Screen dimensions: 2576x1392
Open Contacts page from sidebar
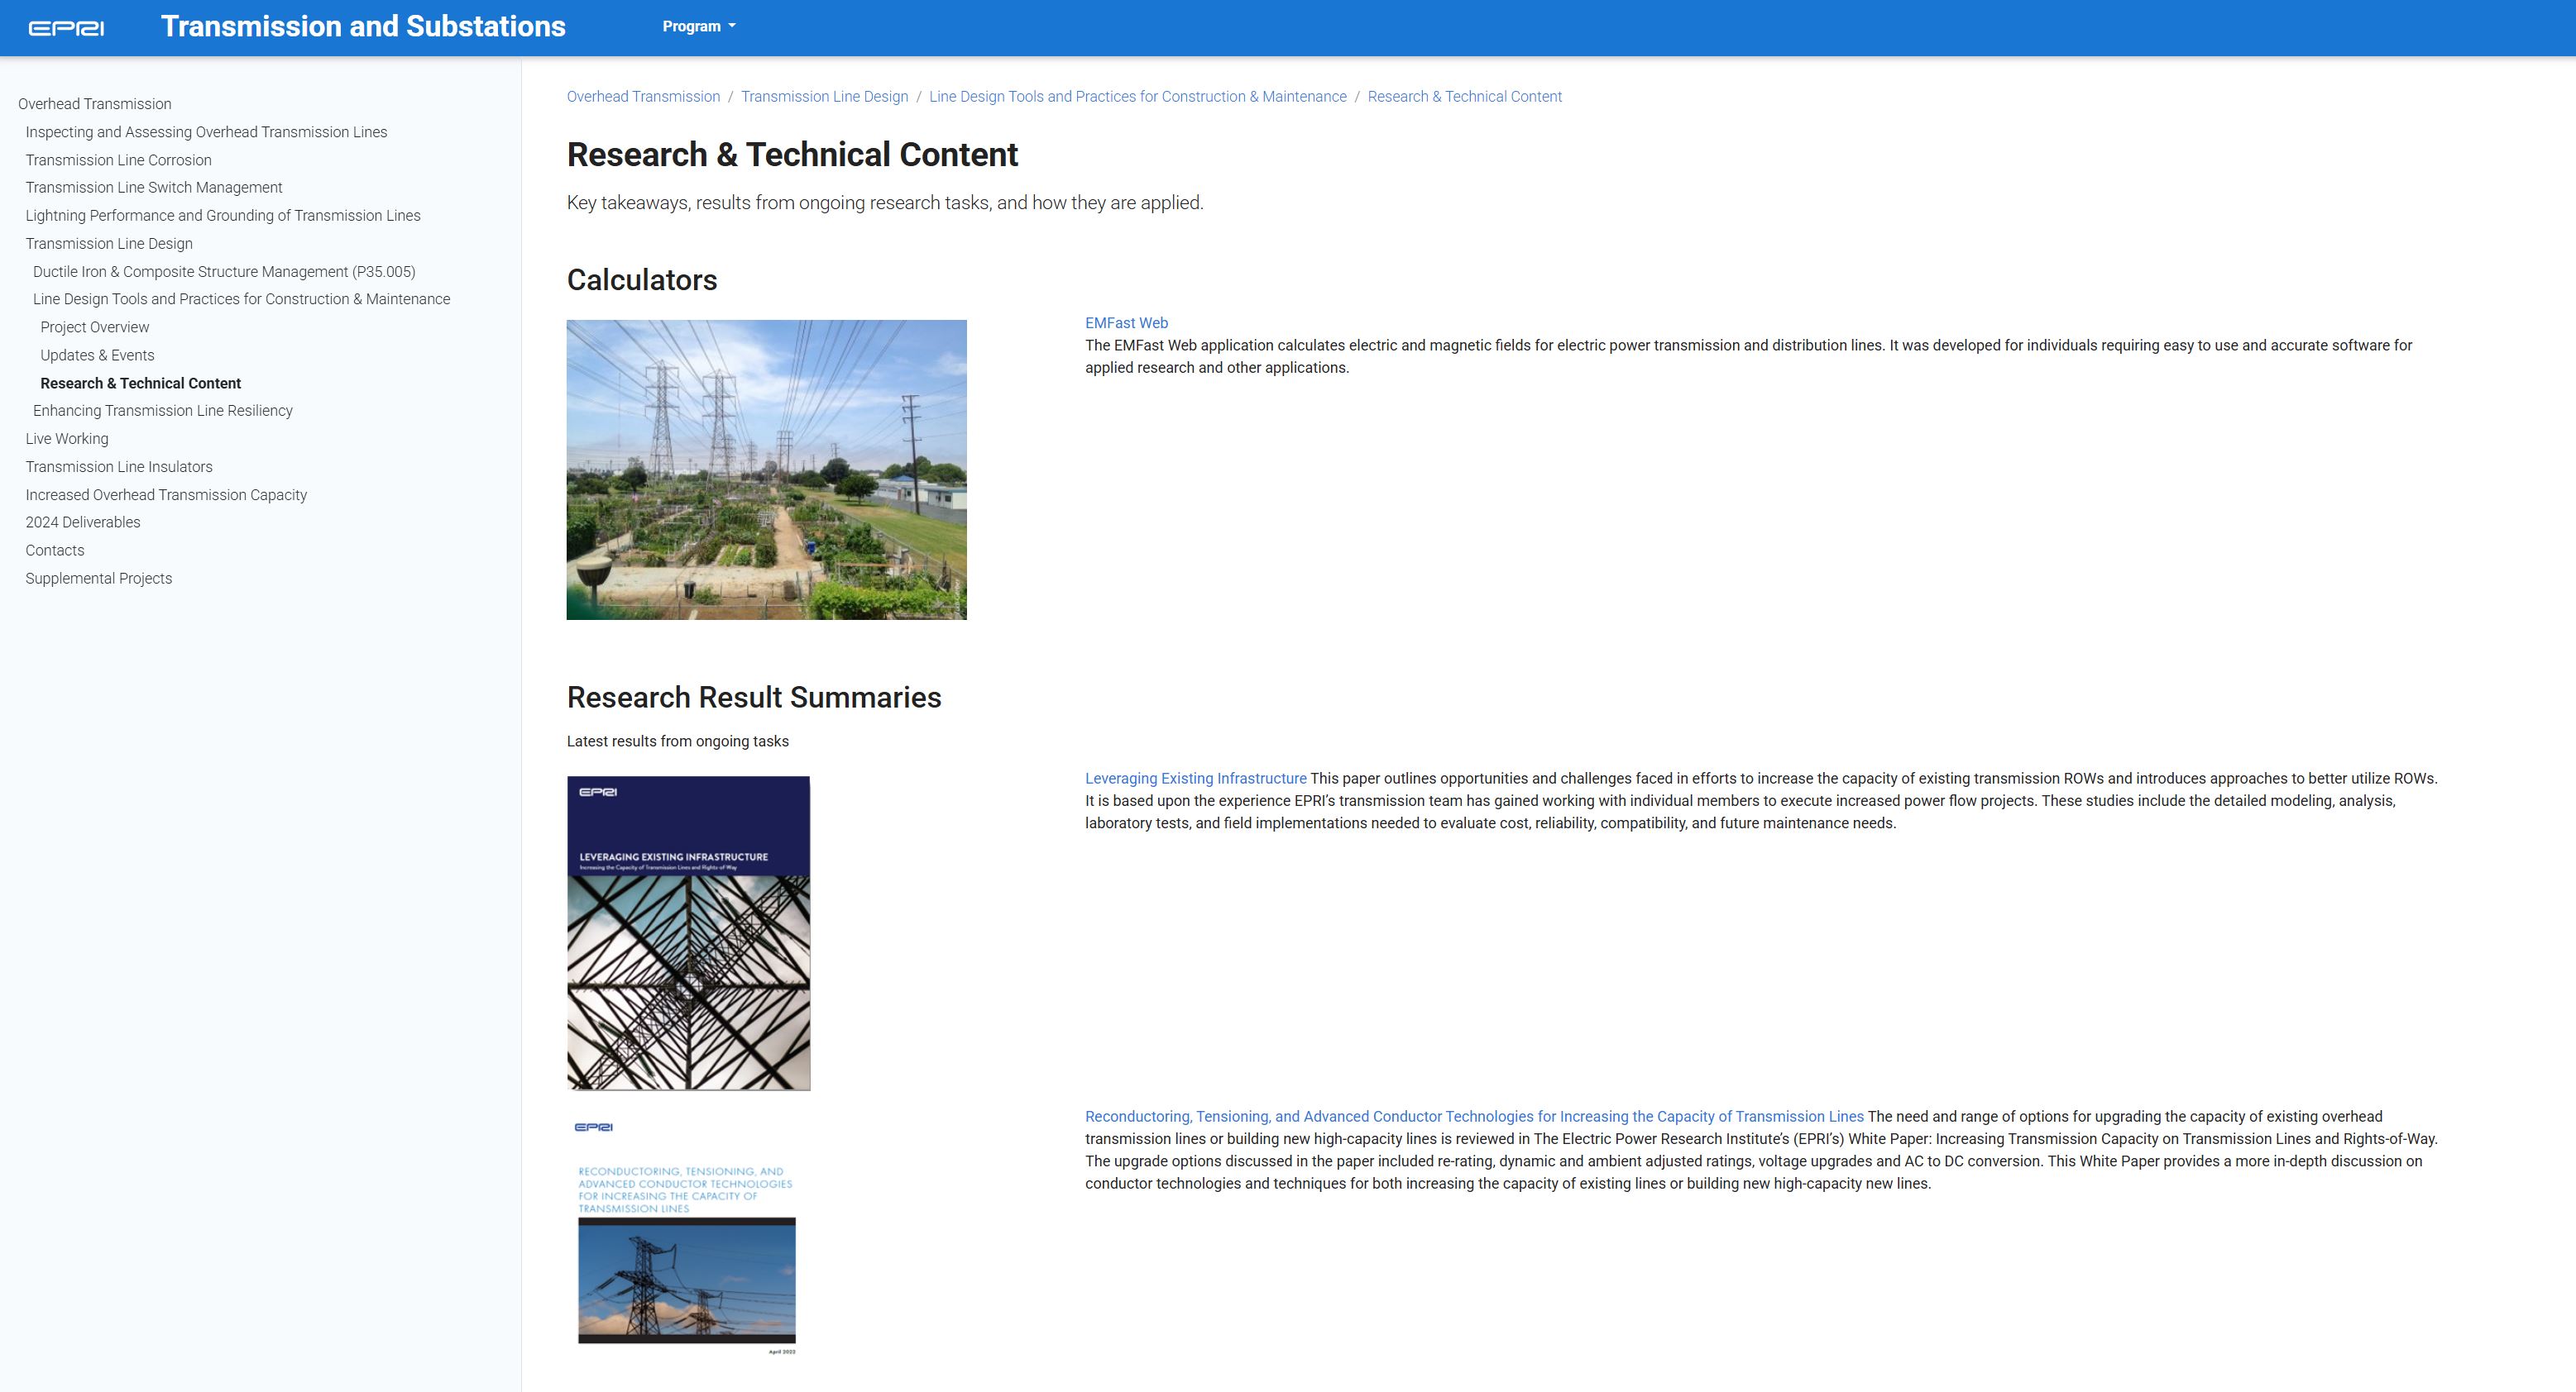tap(54, 551)
